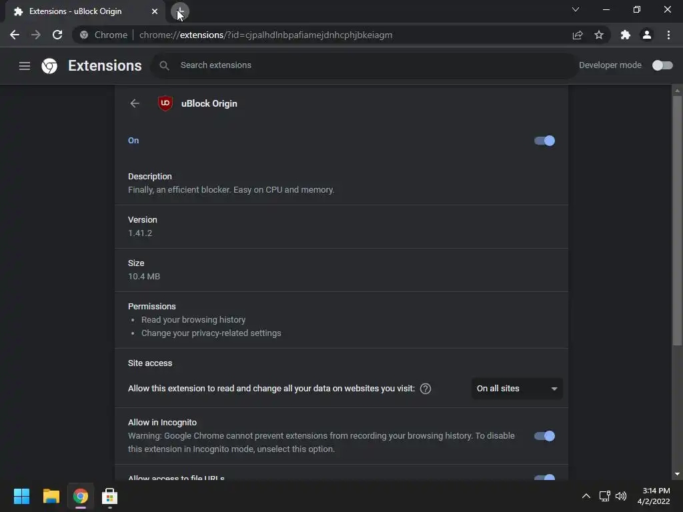
Task: Click the search magnifier icon
Action: [164, 65]
